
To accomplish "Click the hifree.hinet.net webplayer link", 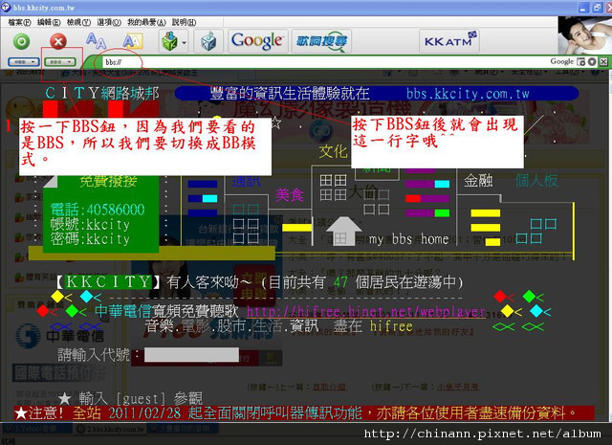I will (x=365, y=311).
